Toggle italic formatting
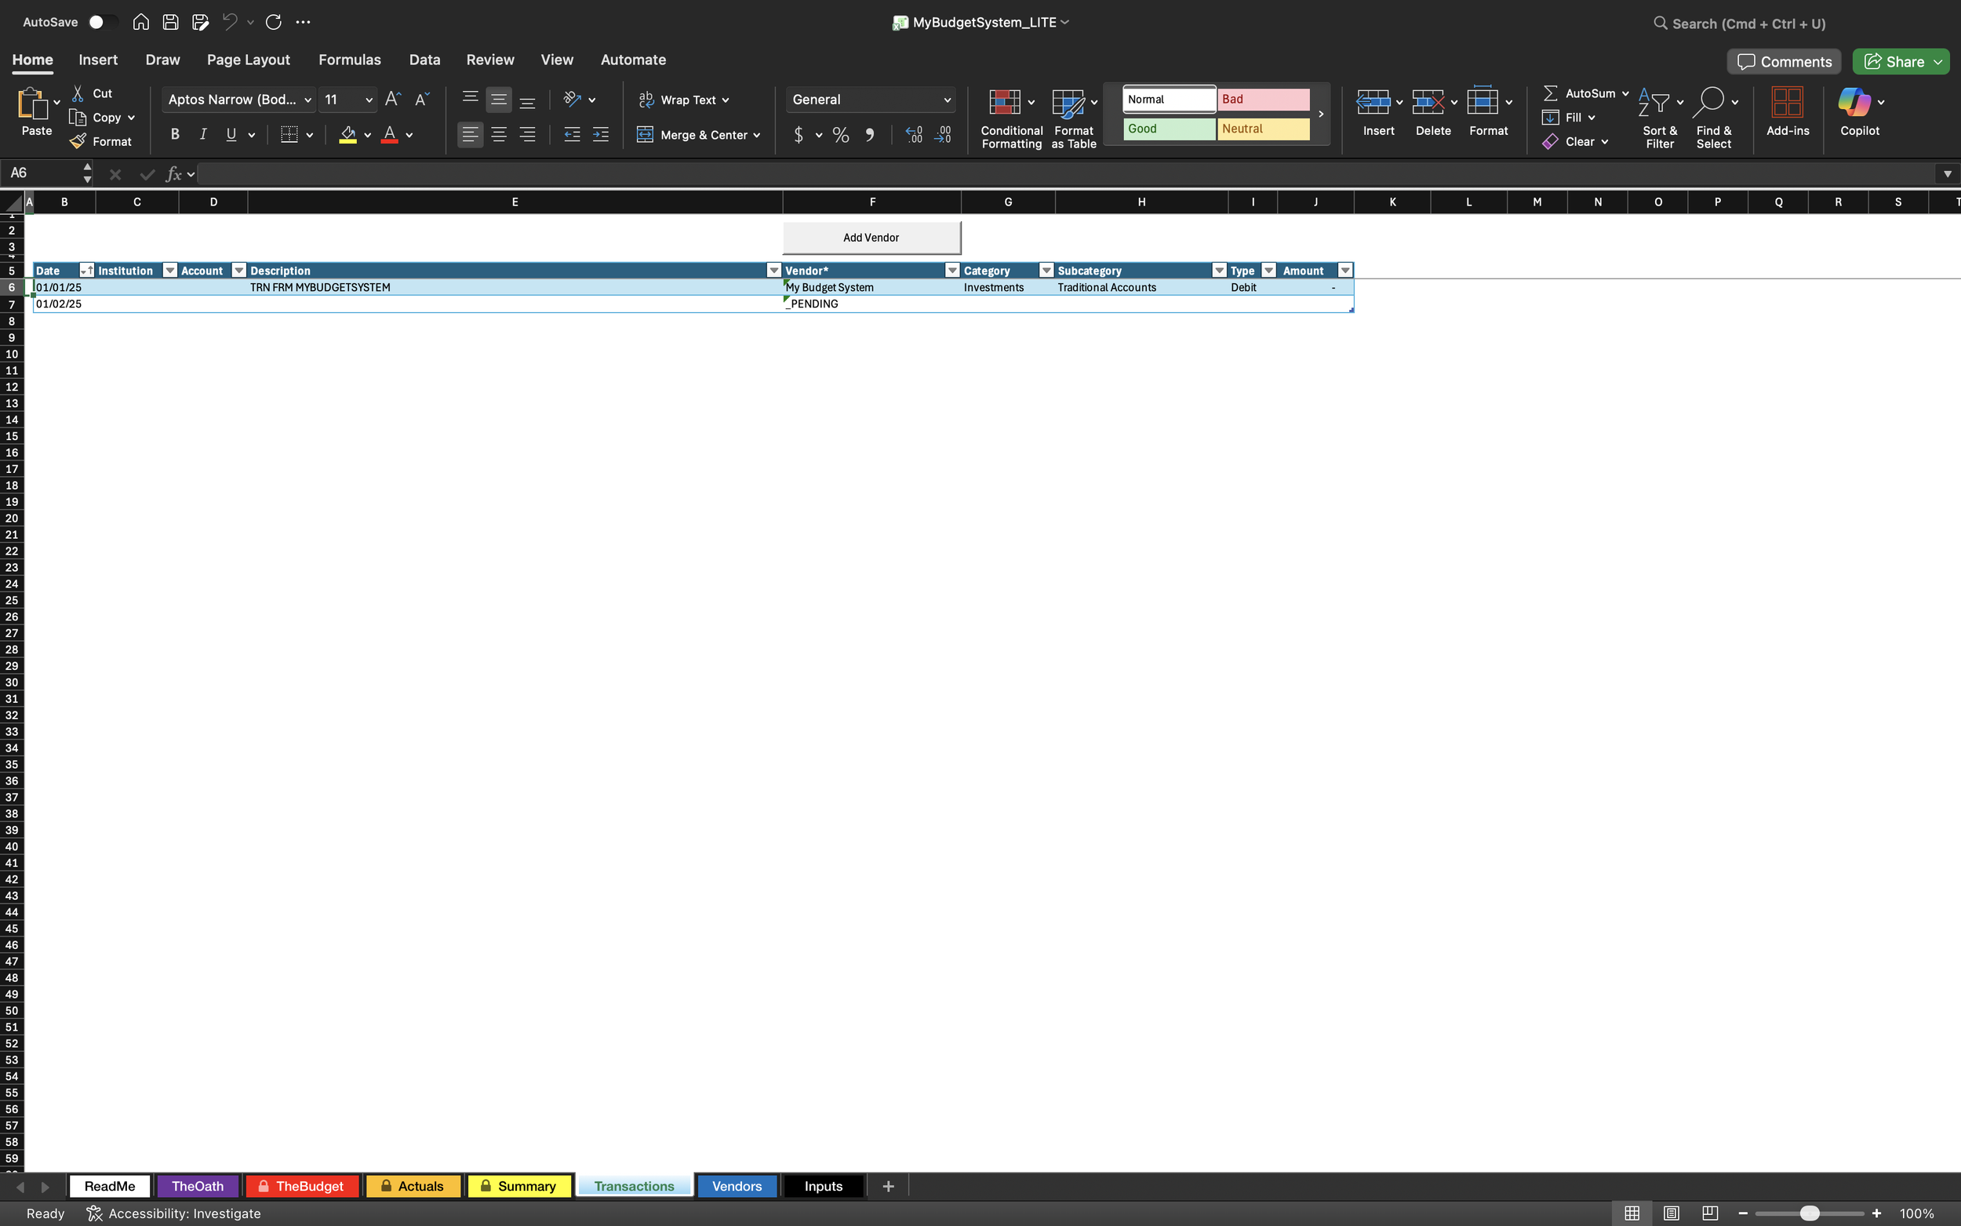Screen dimensions: 1961x1226 point(202,134)
